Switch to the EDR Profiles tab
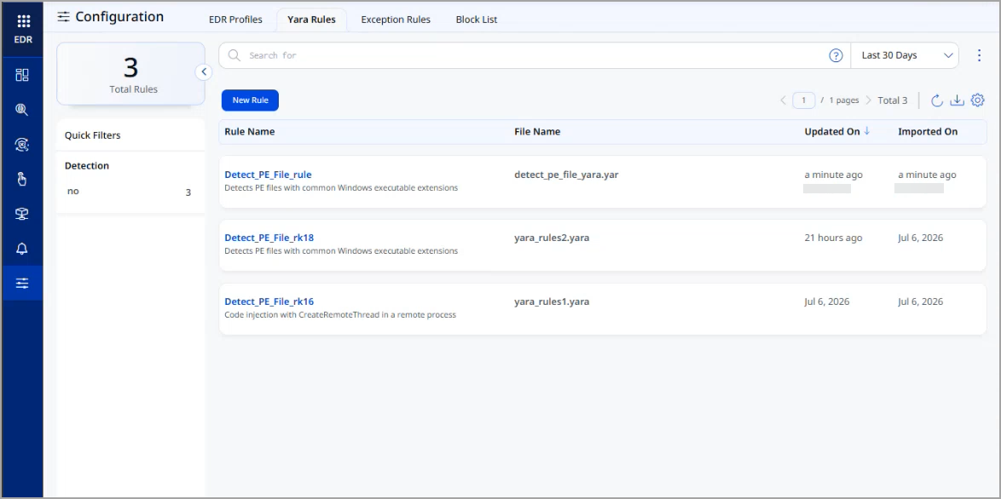This screenshot has height=499, width=1001. coord(235,20)
